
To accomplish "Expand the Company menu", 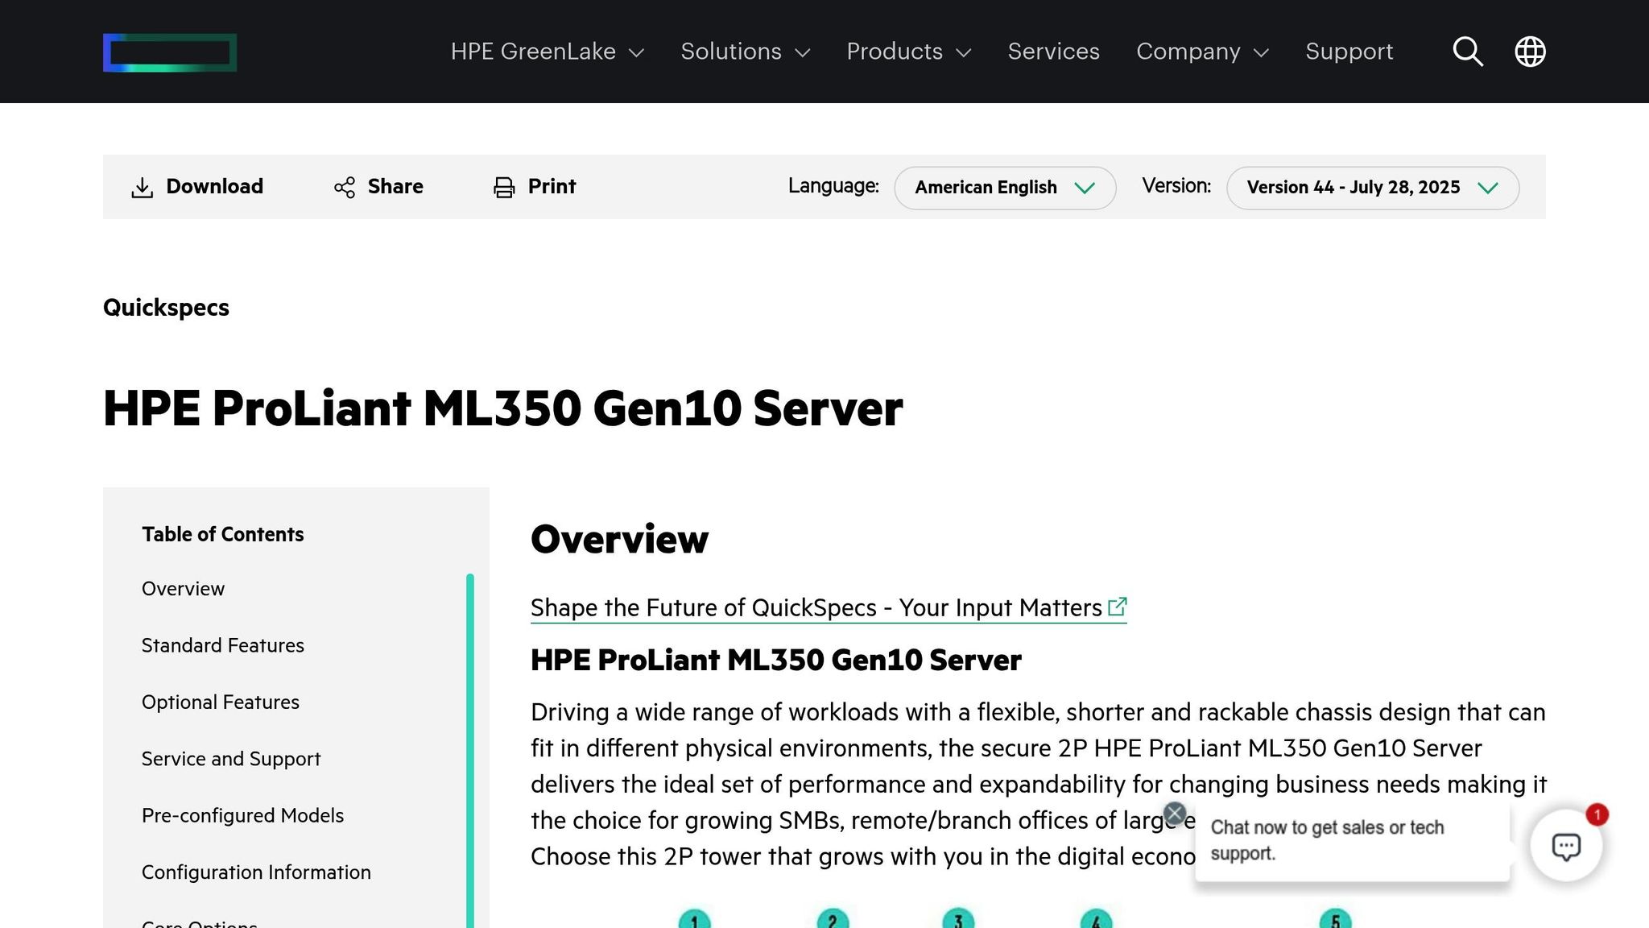I will (1203, 52).
